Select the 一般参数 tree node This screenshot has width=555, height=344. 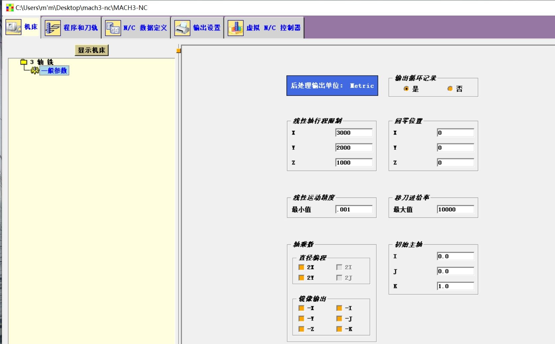click(x=54, y=70)
